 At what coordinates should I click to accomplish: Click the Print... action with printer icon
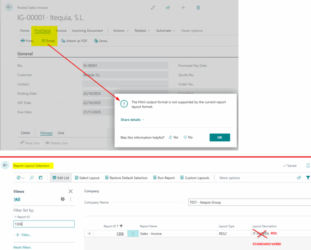tap(28, 41)
